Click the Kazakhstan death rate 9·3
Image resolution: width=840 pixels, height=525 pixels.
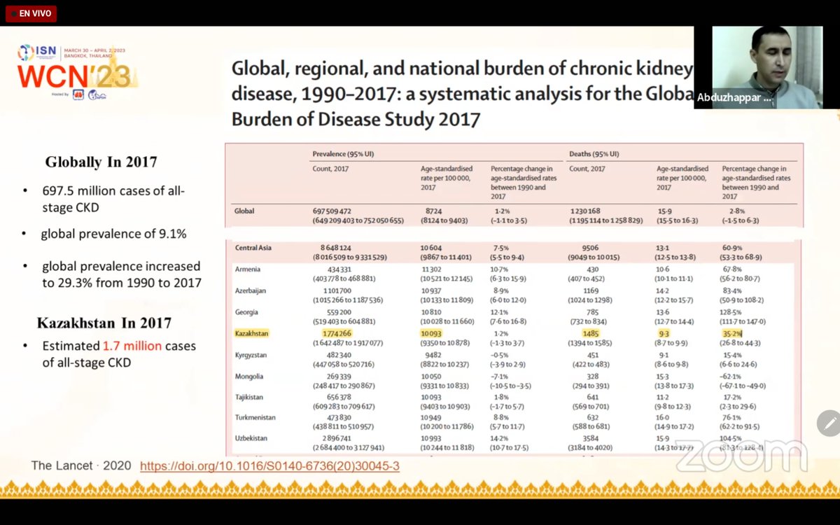coord(663,334)
